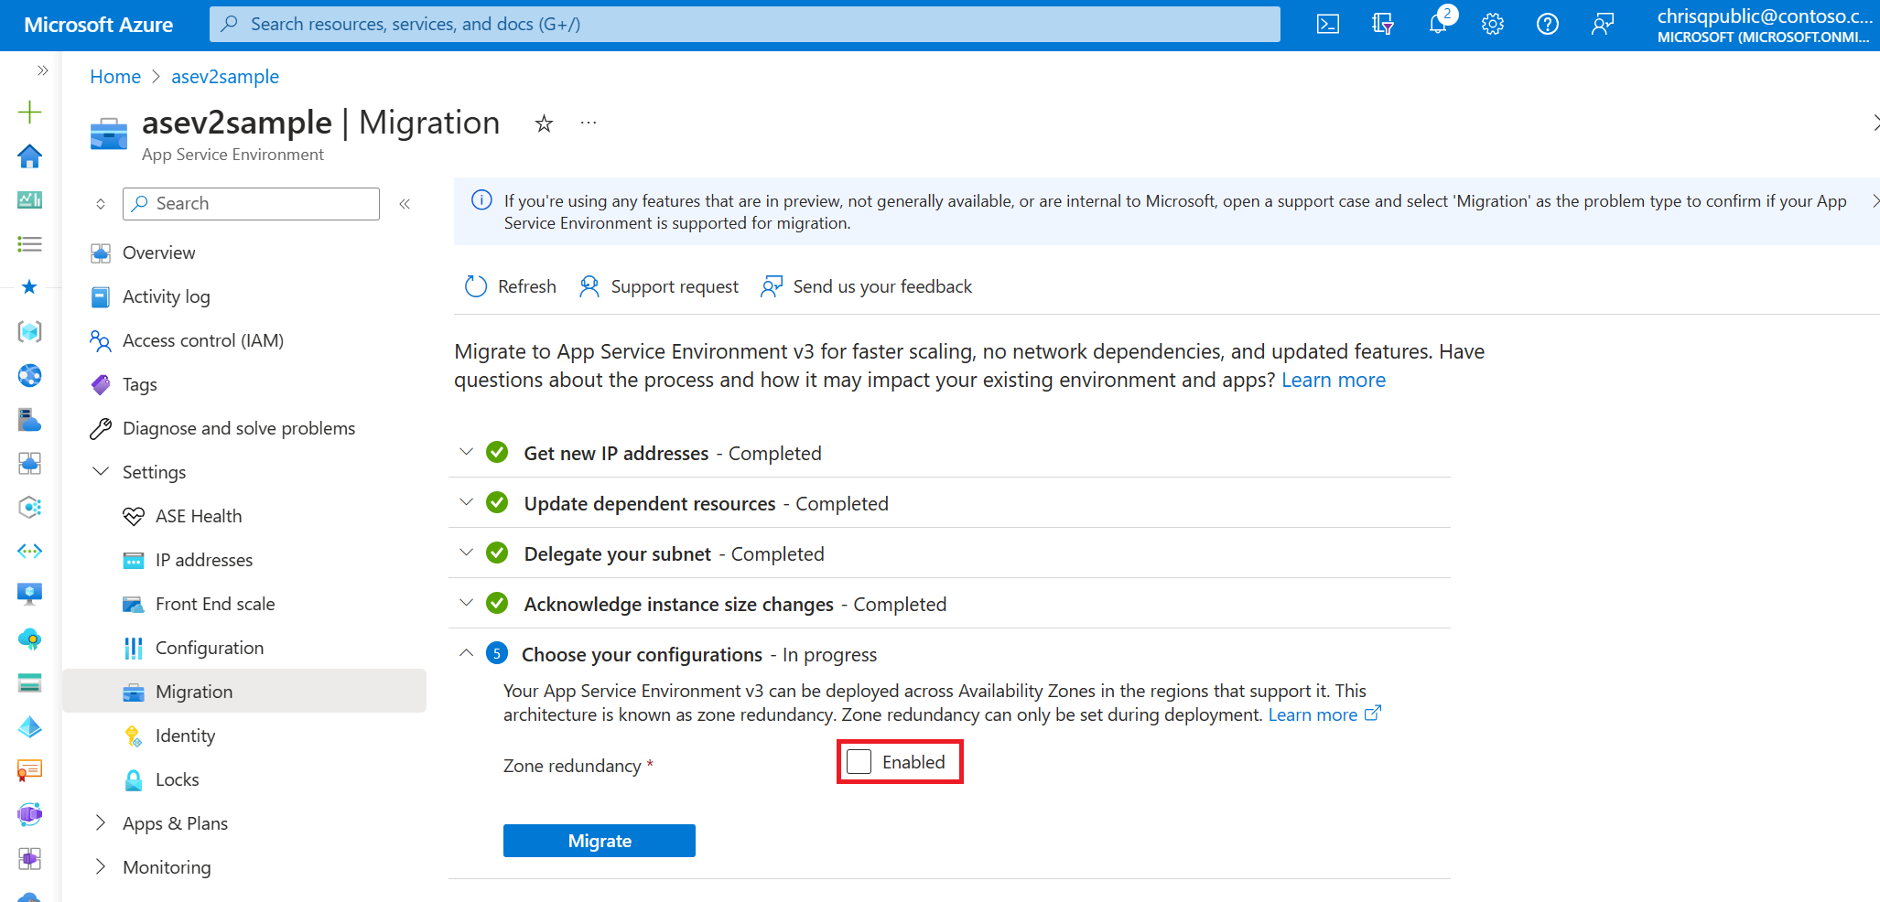Favorite this page with the star icon
This screenshot has height=902, width=1880.
[x=544, y=123]
